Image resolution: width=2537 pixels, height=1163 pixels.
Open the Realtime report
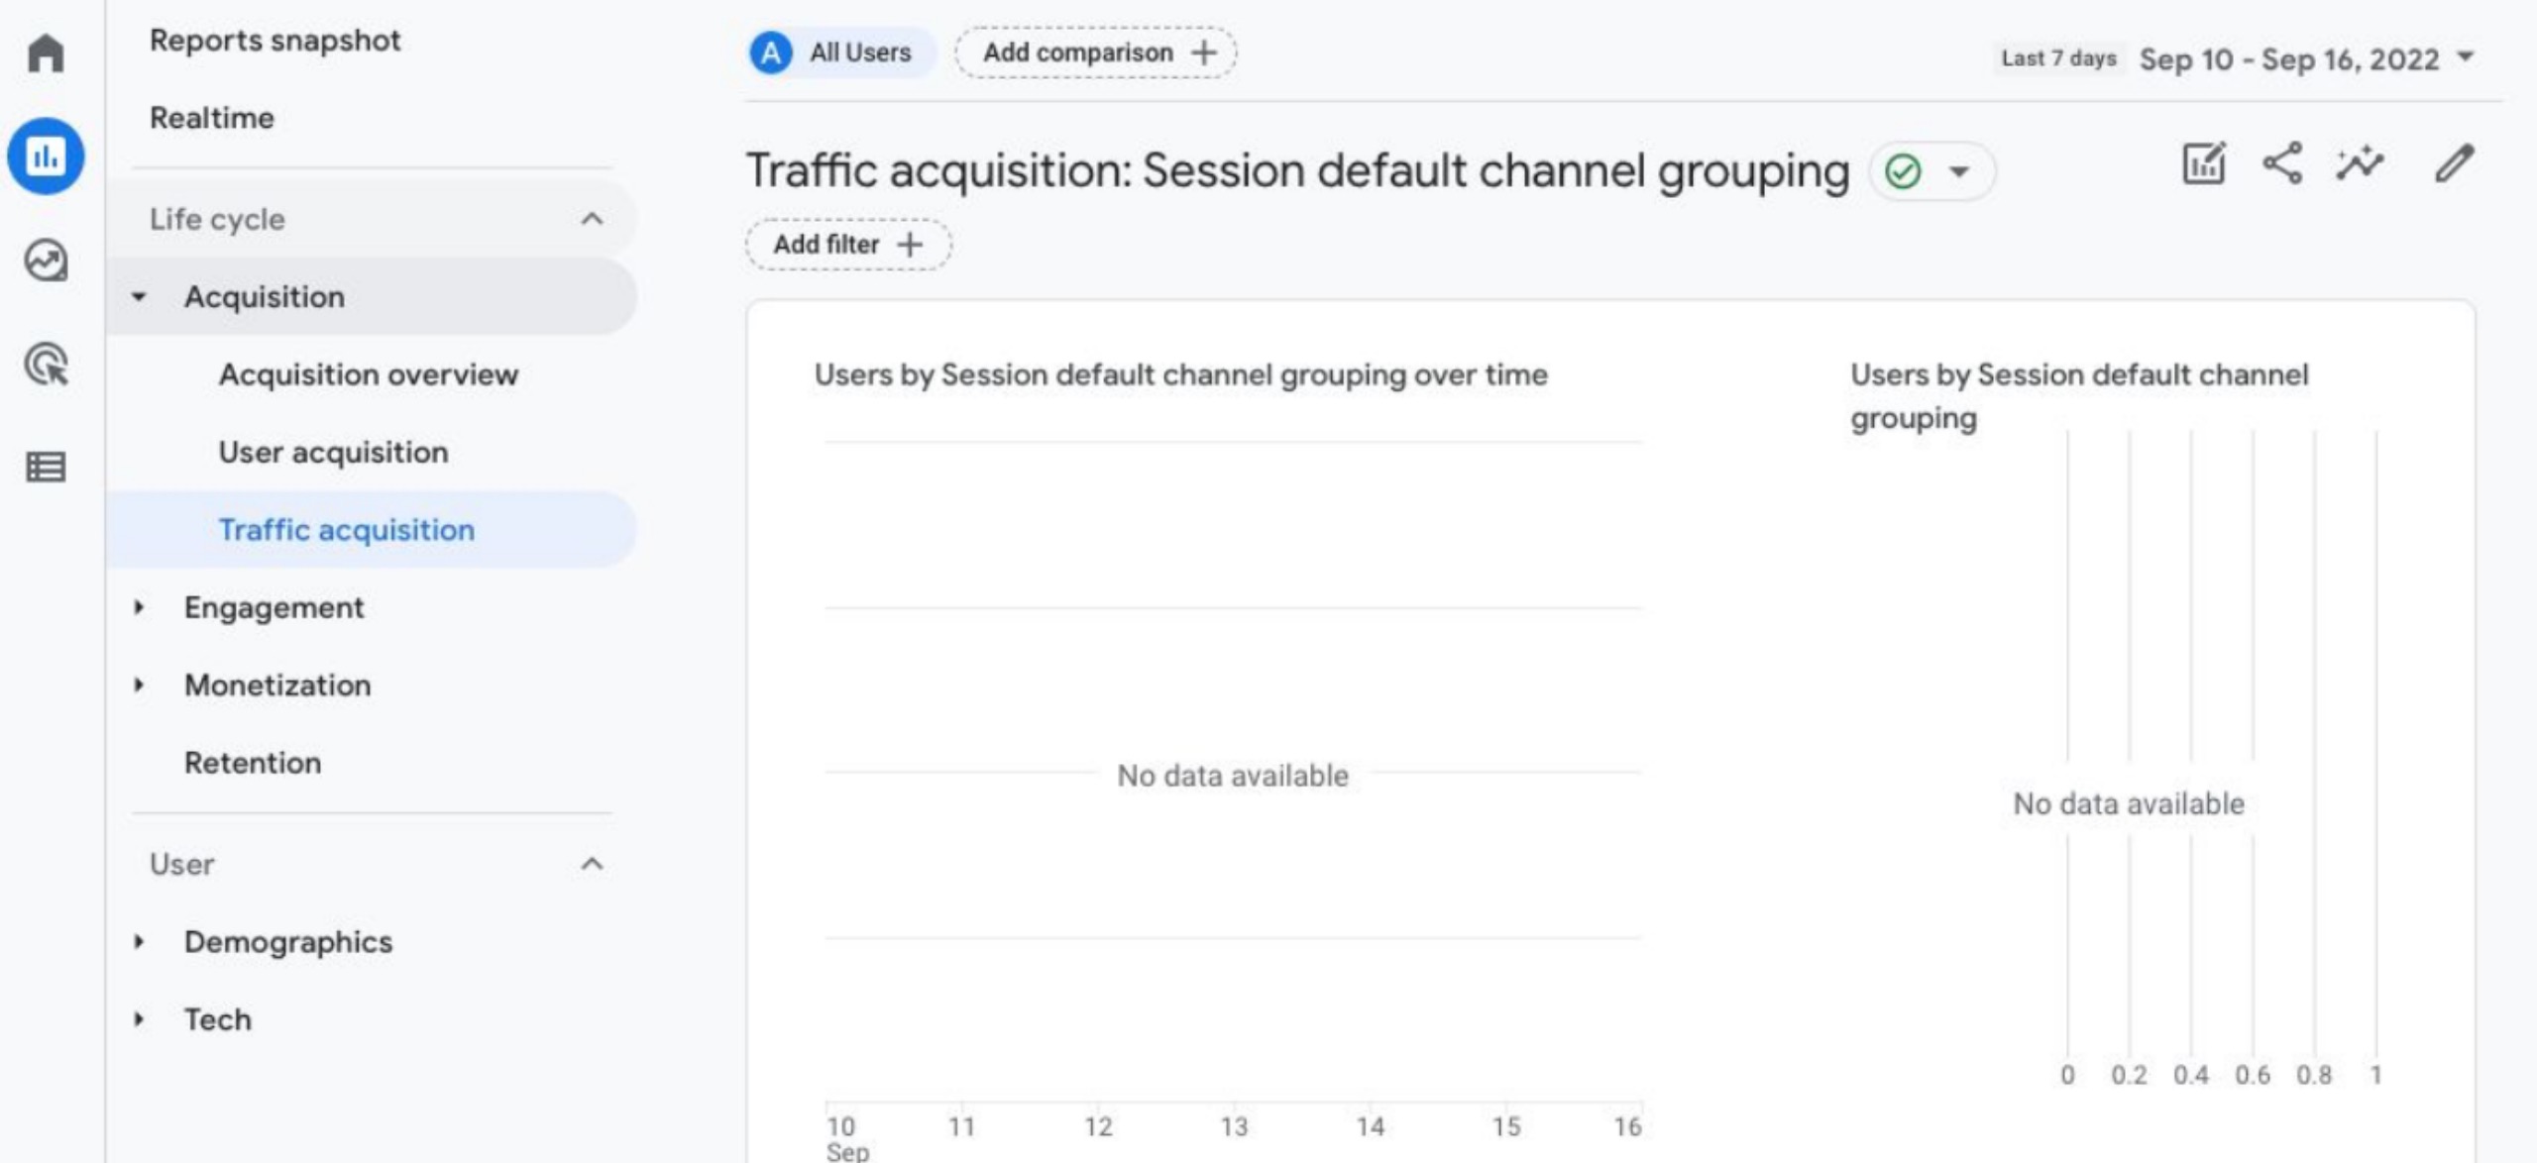[211, 118]
